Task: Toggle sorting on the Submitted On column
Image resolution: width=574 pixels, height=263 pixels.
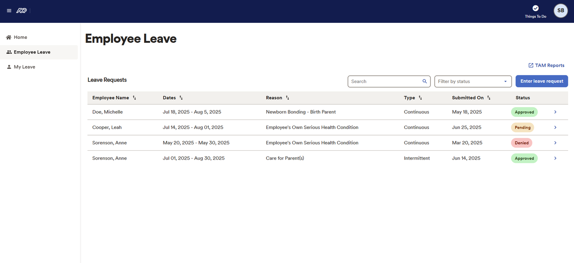Action: point(489,97)
